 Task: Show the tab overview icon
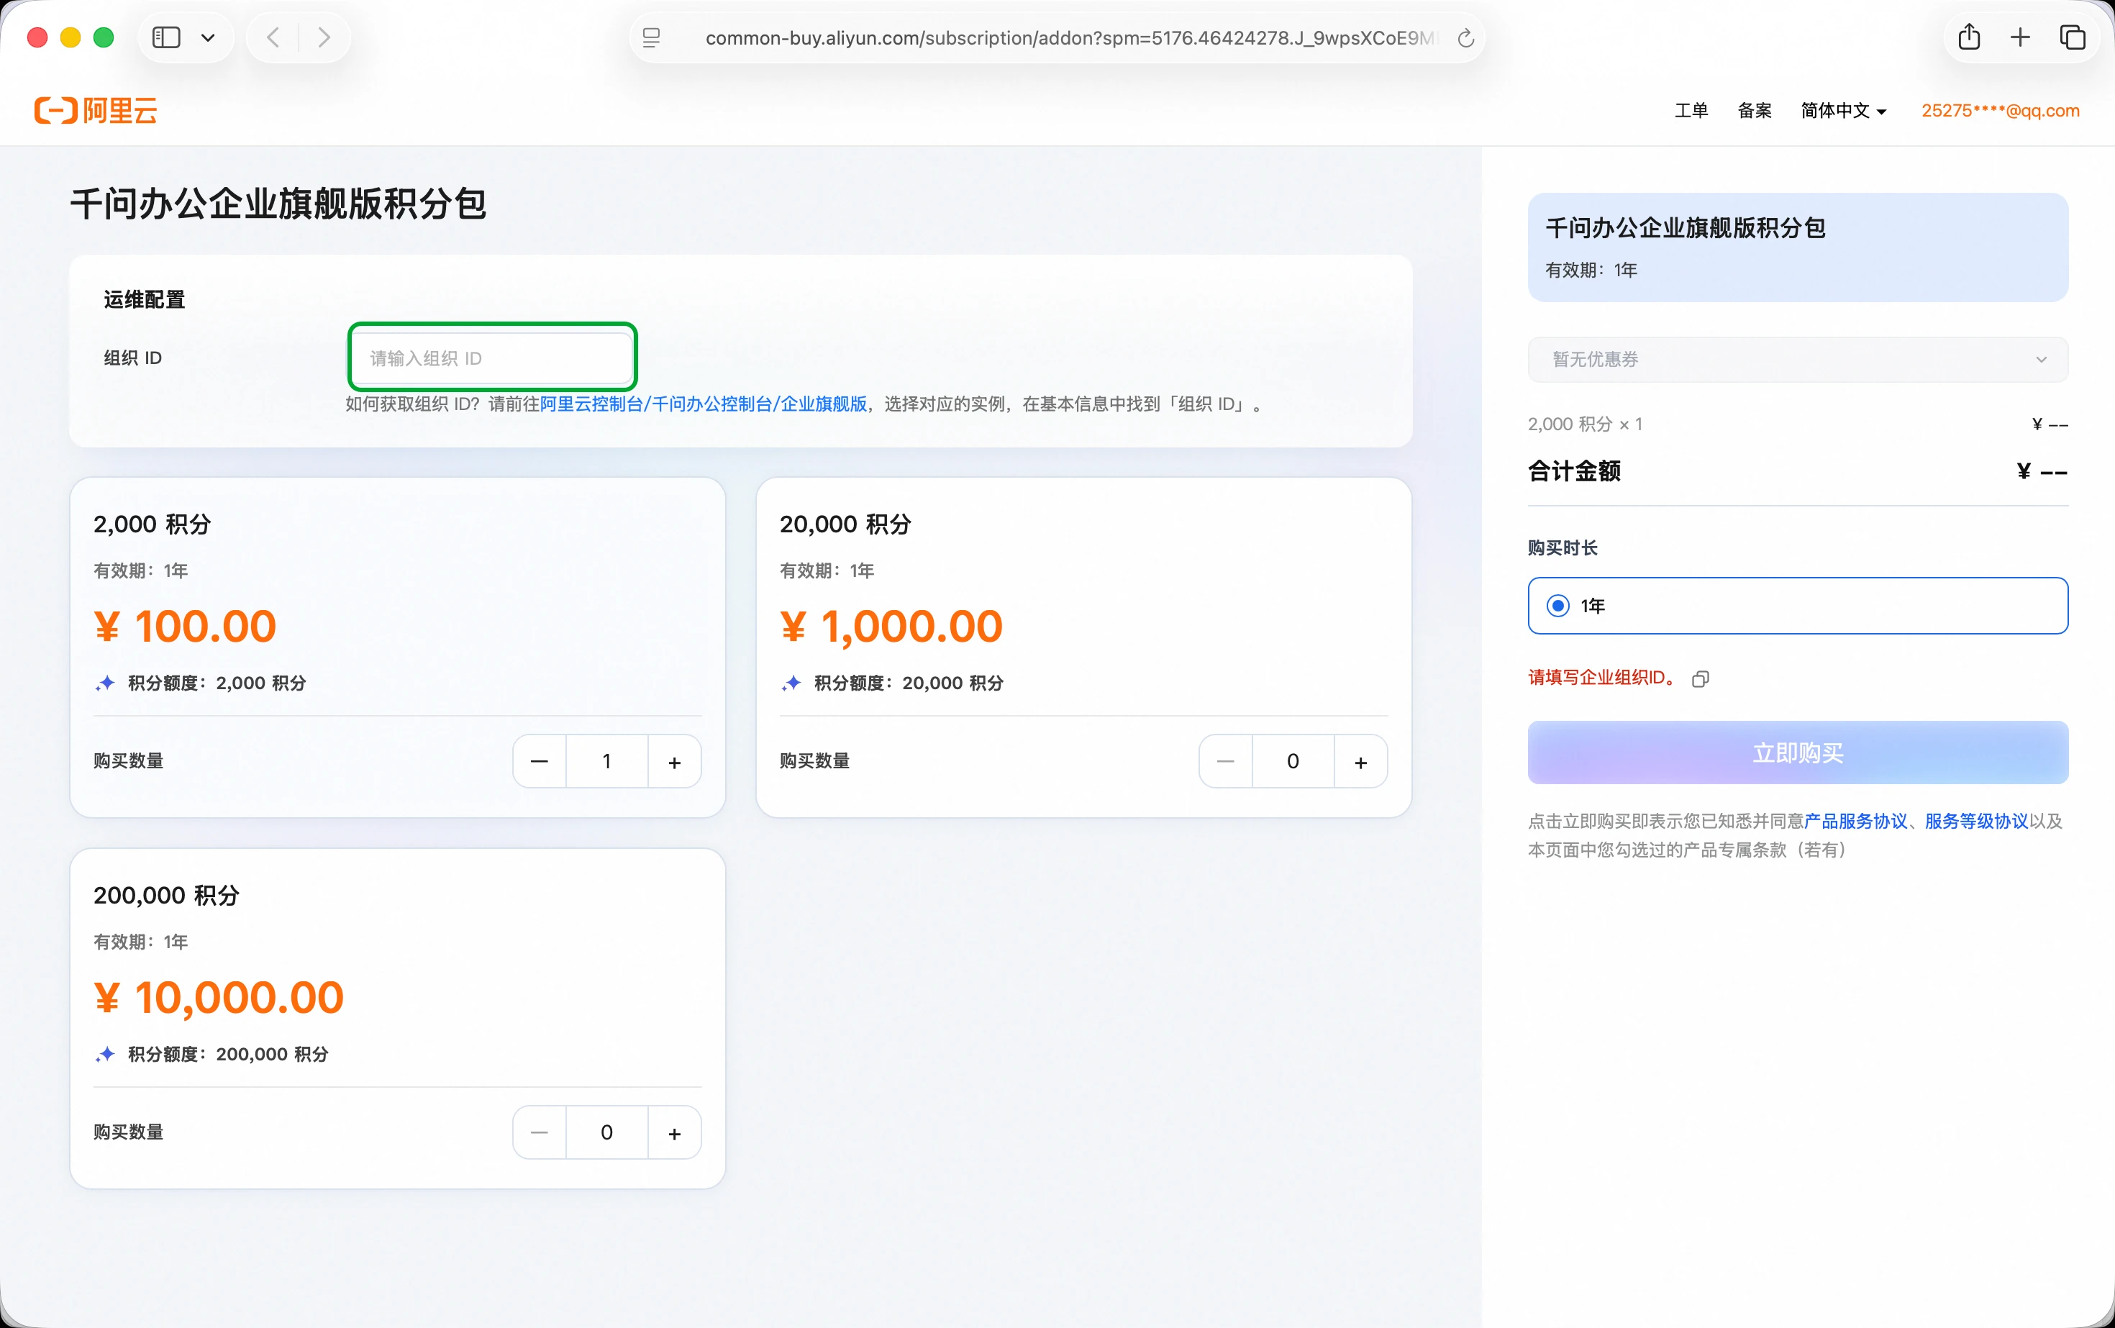[x=2073, y=37]
